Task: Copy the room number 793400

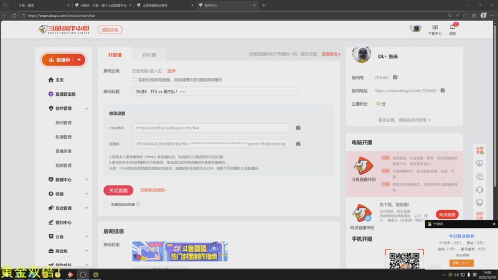Action: [x=395, y=77]
